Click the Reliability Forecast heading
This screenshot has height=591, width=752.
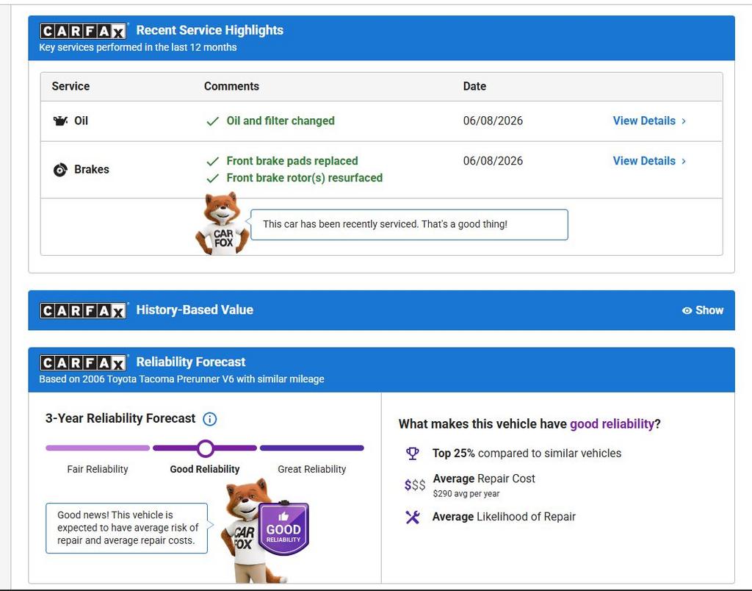pyautogui.click(x=190, y=362)
